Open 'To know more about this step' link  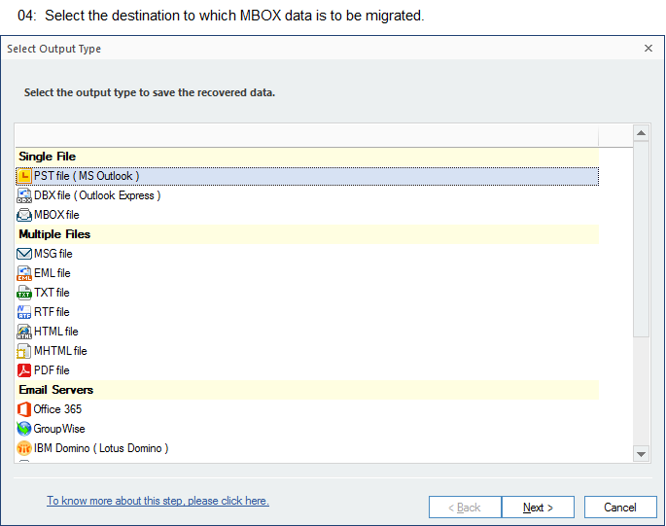pyautogui.click(x=158, y=501)
